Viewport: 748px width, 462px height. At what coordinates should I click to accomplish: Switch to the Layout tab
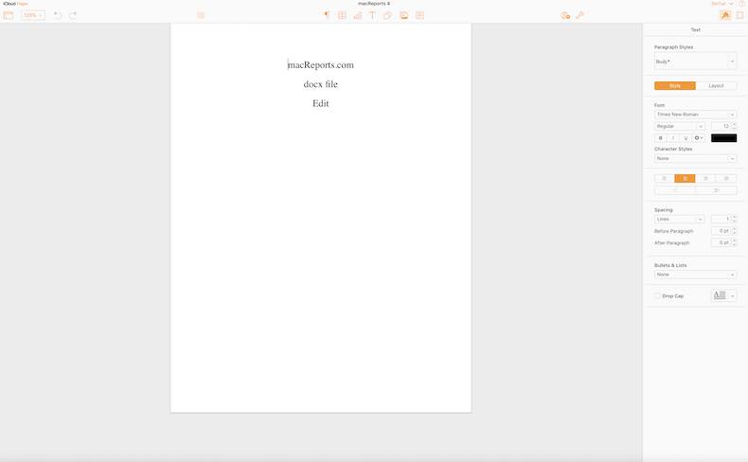tap(716, 86)
